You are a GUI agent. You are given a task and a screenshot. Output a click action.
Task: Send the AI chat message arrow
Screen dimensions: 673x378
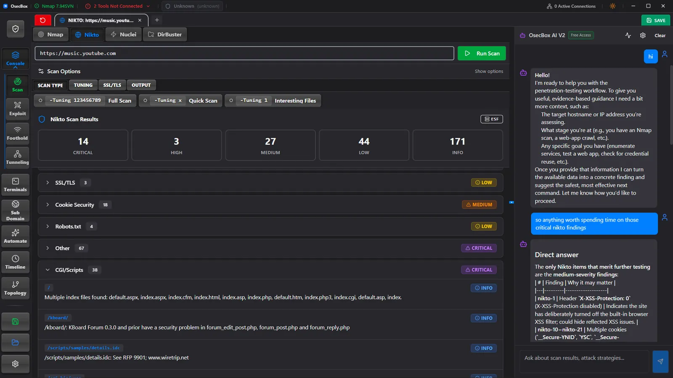pyautogui.click(x=660, y=361)
